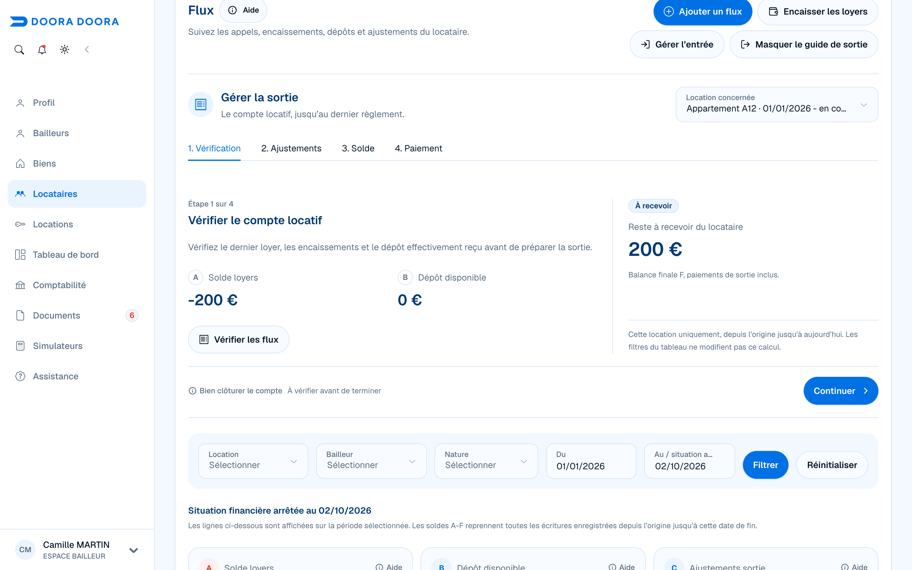Click the Documents badge showing 6
This screenshot has height=570, width=912.
tap(132, 315)
